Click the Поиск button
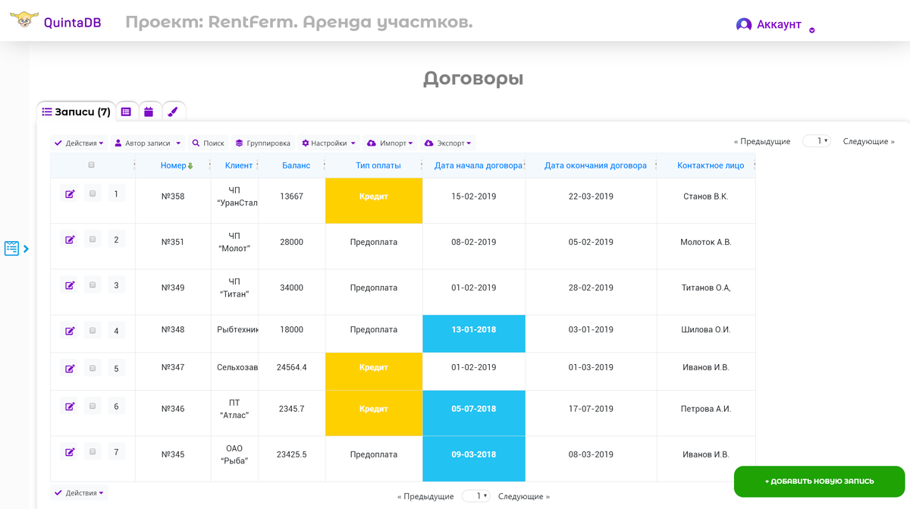Image resolution: width=910 pixels, height=509 pixels. pos(208,143)
